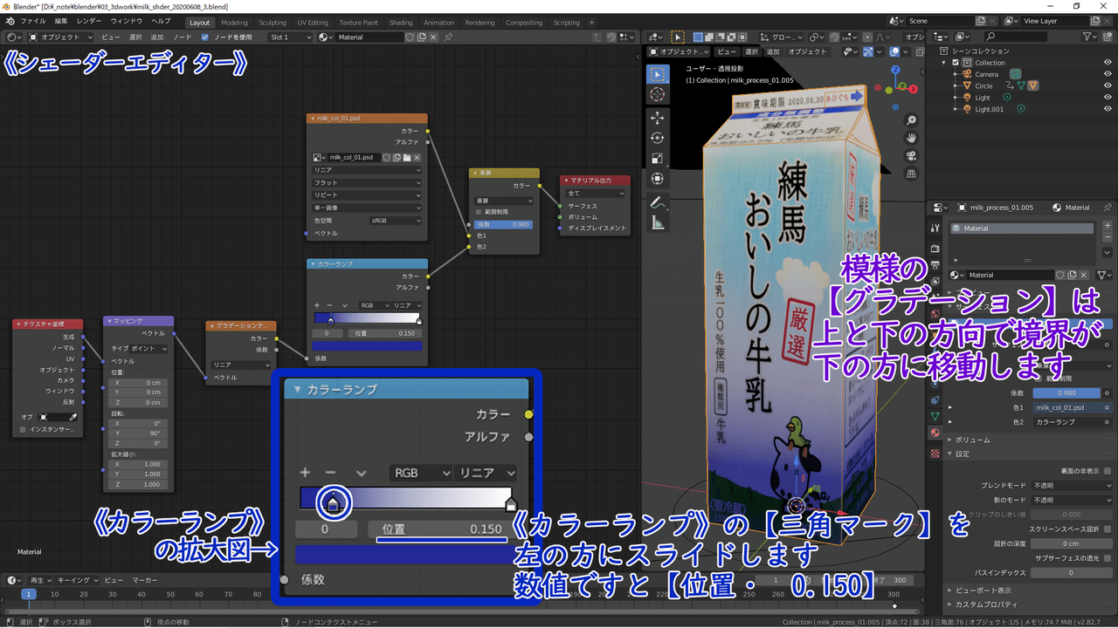Expand the Volume panel in properties
This screenshot has width=1118, height=628.
point(974,440)
